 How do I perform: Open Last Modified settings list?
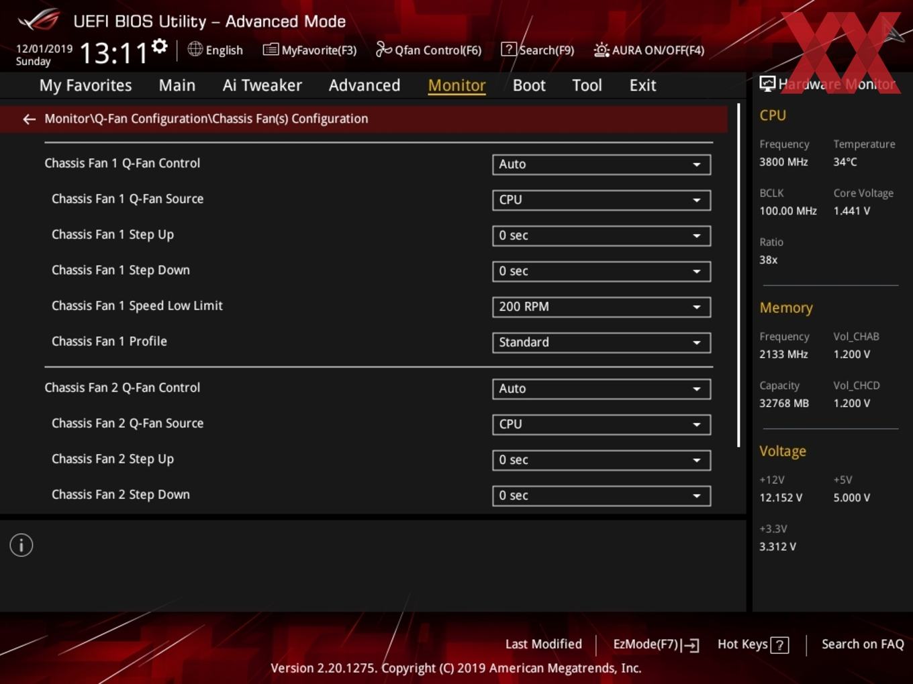tap(543, 644)
